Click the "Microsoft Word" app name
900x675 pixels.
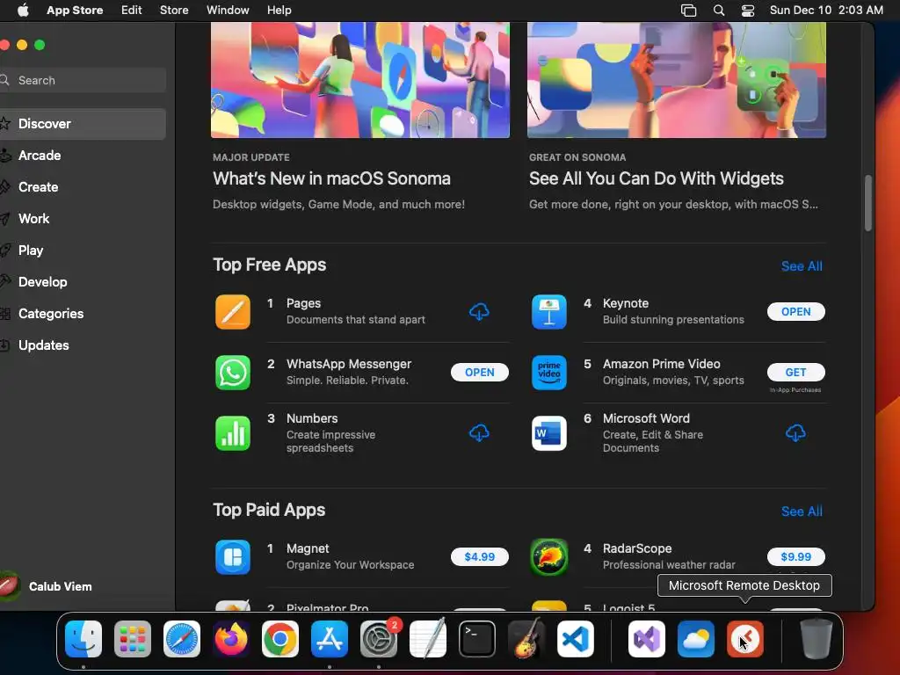[x=646, y=418]
